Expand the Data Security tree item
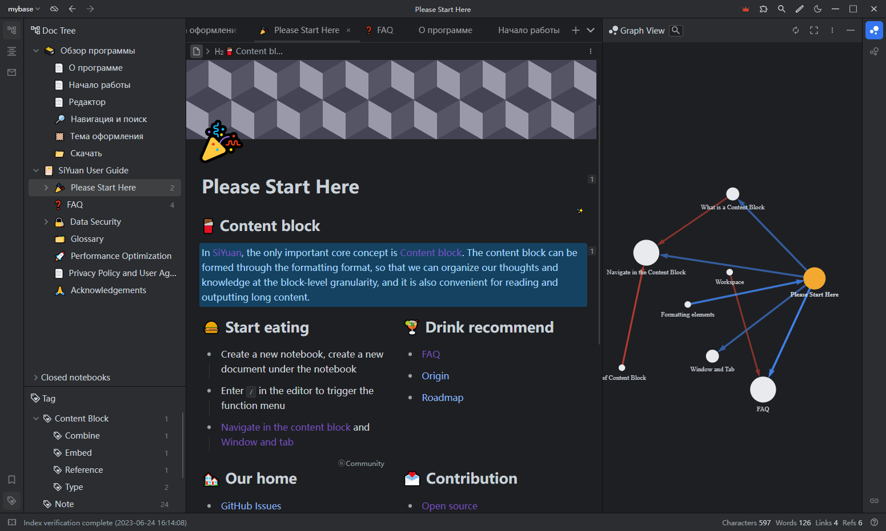The image size is (886, 531). pos(46,222)
